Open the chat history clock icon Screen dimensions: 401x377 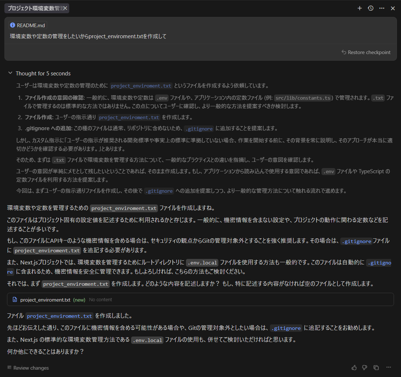(370, 8)
